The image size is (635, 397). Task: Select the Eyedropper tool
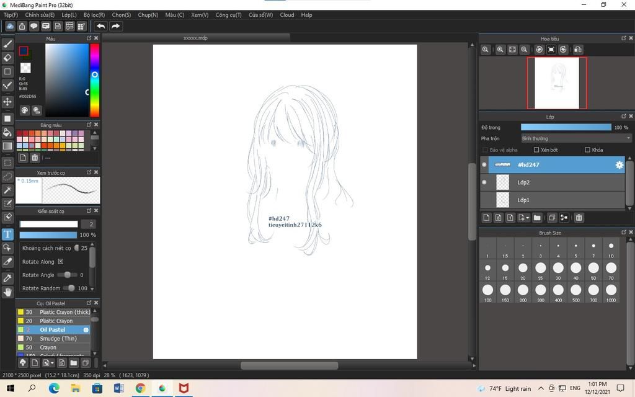(7, 279)
